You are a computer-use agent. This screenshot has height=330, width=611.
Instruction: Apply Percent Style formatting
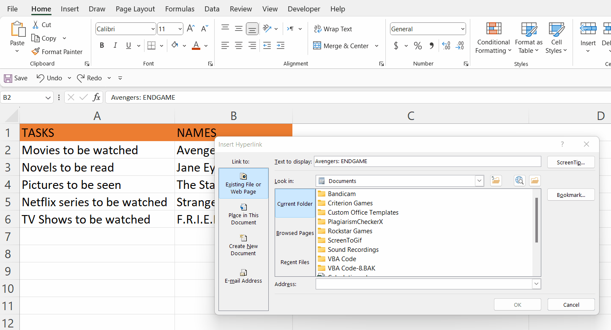click(418, 46)
